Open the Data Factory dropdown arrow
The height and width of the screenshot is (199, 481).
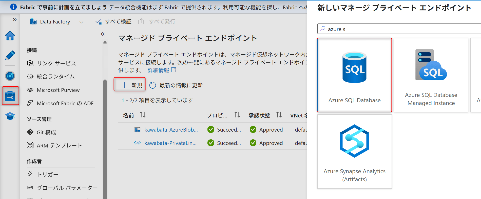pyautogui.click(x=81, y=22)
